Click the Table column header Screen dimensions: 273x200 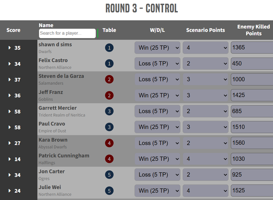(109, 30)
